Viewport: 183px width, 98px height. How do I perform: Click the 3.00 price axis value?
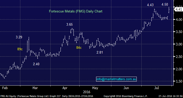(179, 44)
